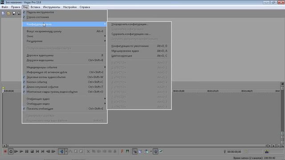Toggle Lock Envelopes to Events icon
The width and height of the screenshot is (285, 160).
point(155,152)
